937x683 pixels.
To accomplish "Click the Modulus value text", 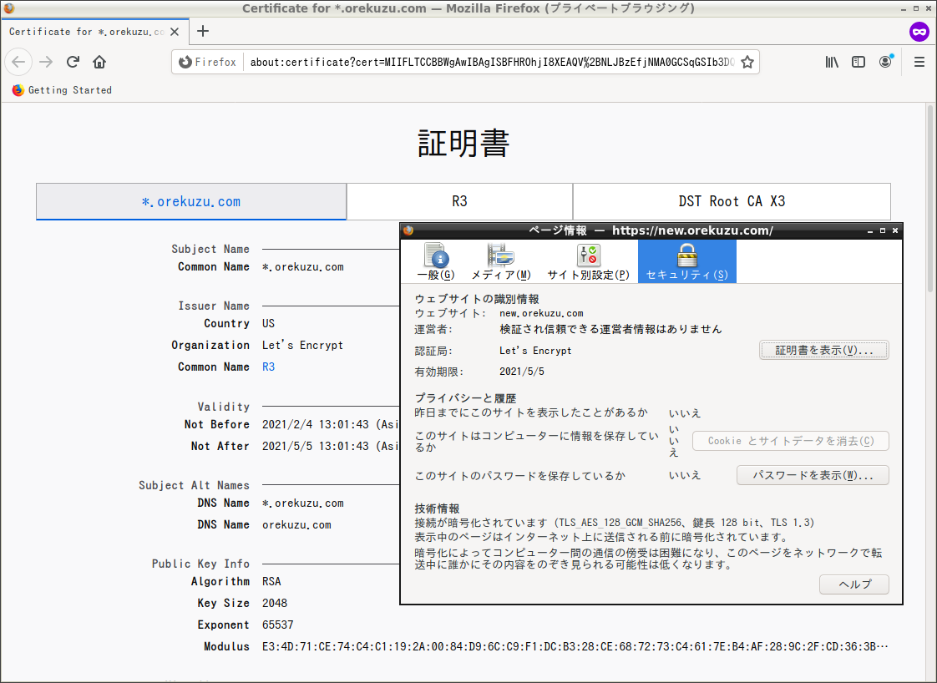I will [x=575, y=646].
